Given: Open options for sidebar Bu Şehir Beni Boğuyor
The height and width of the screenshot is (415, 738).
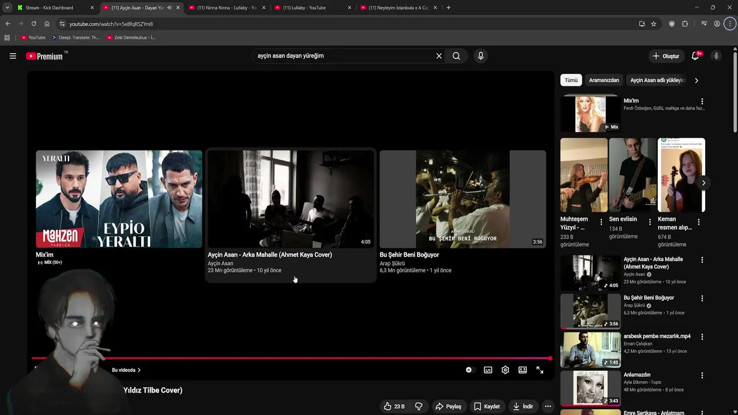Looking at the screenshot, I should (702, 299).
